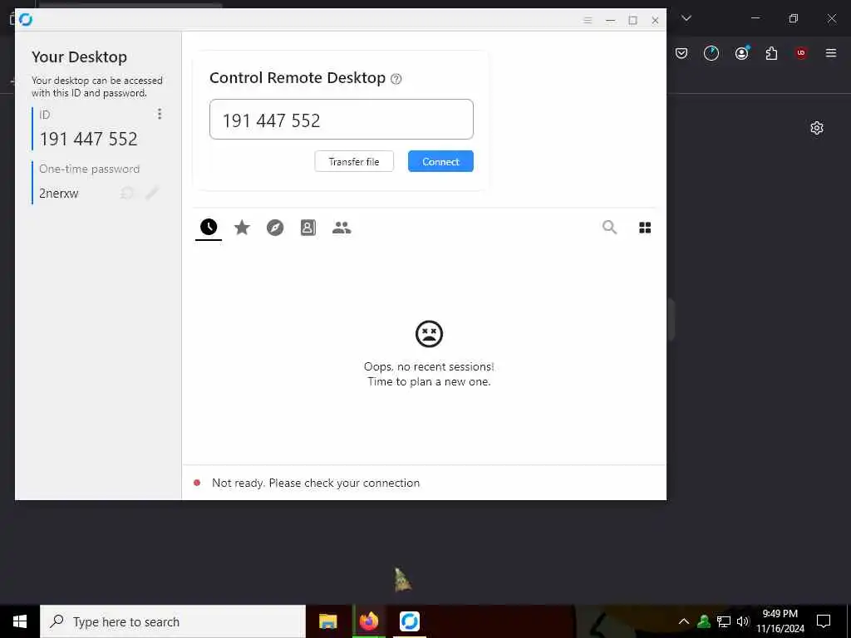851x638 pixels.
Task: Toggle the grid view icon
Action: [645, 228]
